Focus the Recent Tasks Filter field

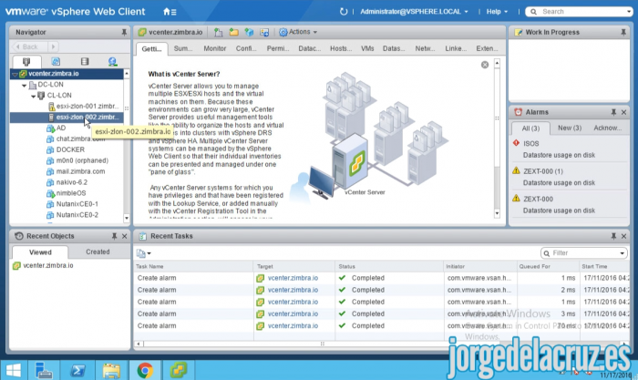coord(584,253)
